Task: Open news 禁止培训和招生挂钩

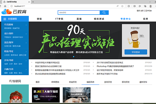Action: click(50, 74)
